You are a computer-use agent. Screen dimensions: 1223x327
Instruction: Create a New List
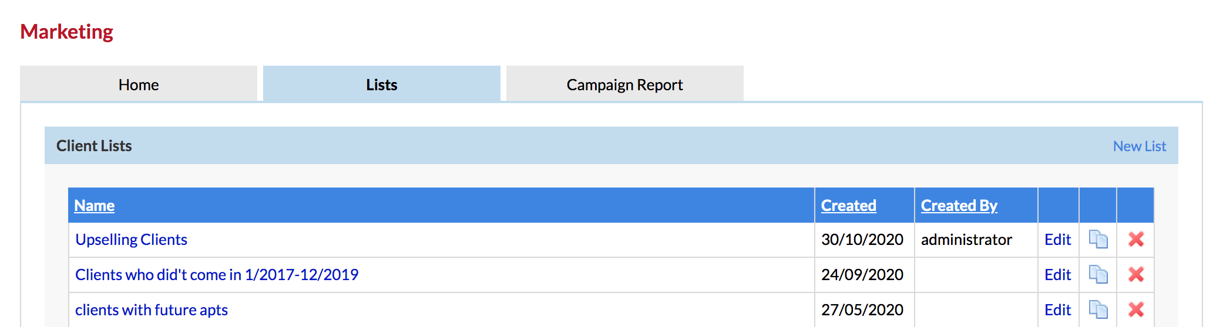point(1140,146)
